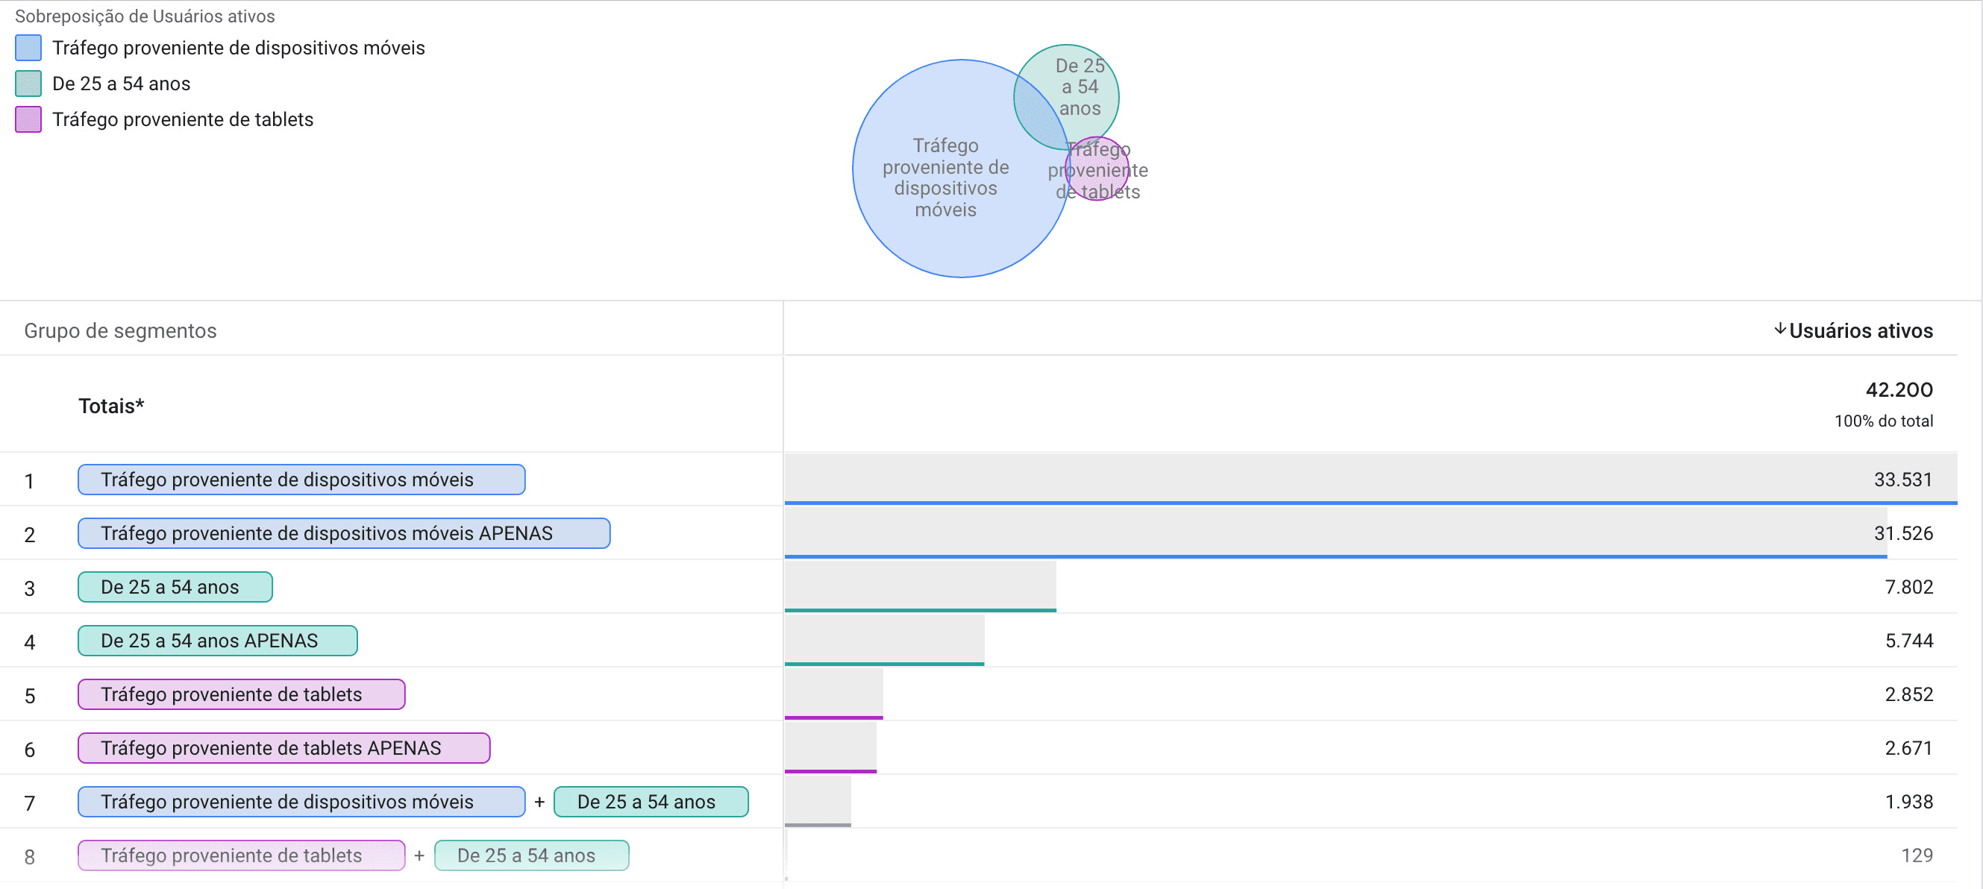This screenshot has width=1983, height=889.
Task: Sort by the Usuários ativos column header
Action: [x=1860, y=331]
